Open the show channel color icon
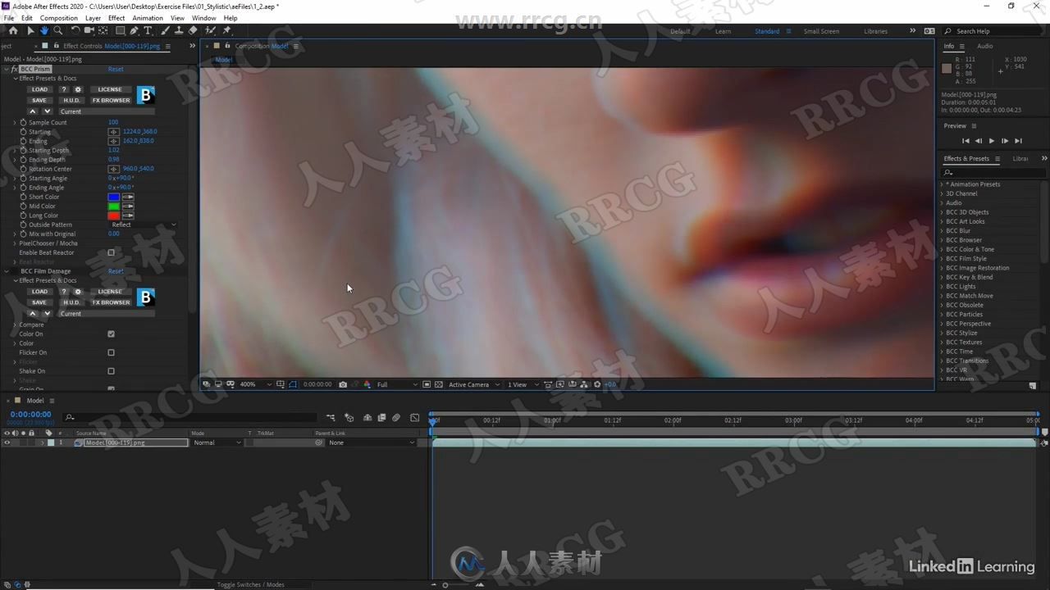 pyautogui.click(x=367, y=384)
